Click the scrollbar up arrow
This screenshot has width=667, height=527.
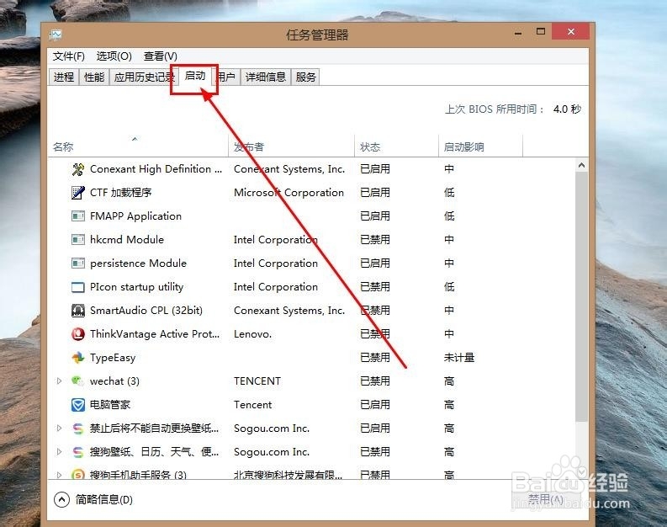581,165
